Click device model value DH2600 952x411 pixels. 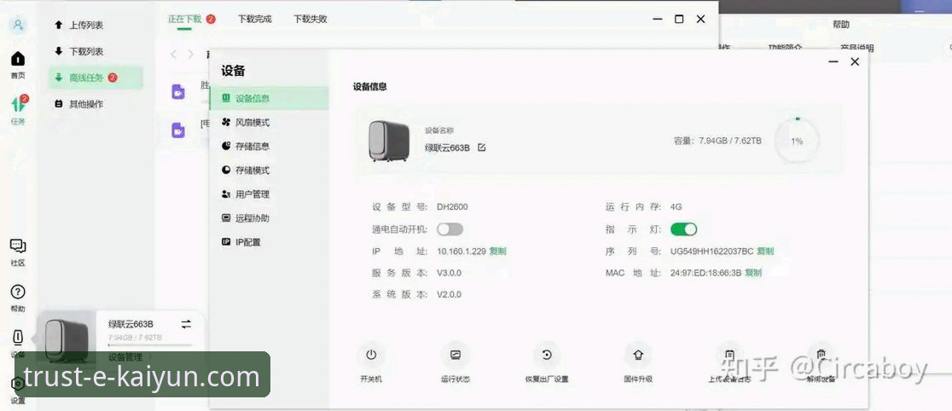(452, 207)
